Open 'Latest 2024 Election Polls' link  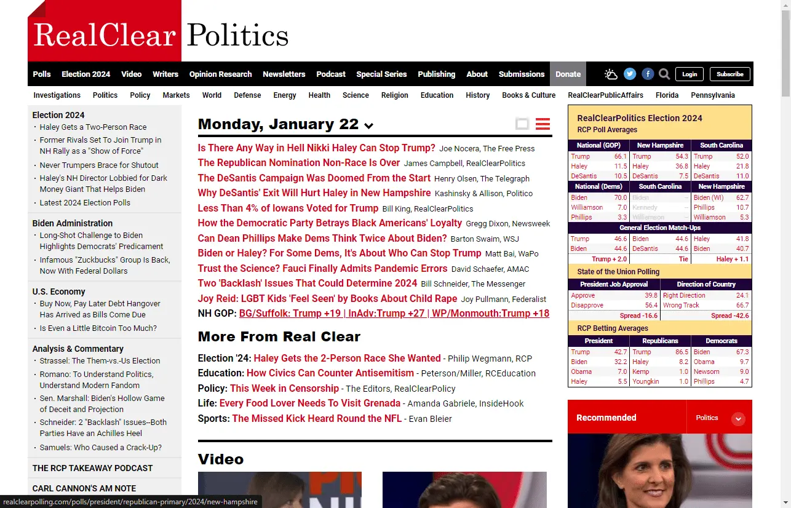[x=85, y=203]
